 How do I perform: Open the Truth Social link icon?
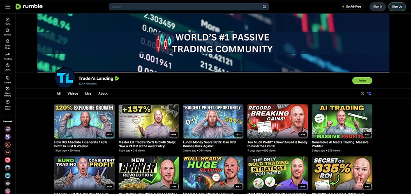click(369, 94)
